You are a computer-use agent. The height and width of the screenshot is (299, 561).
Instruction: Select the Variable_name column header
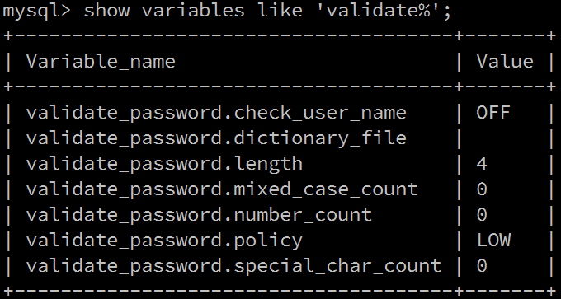101,62
